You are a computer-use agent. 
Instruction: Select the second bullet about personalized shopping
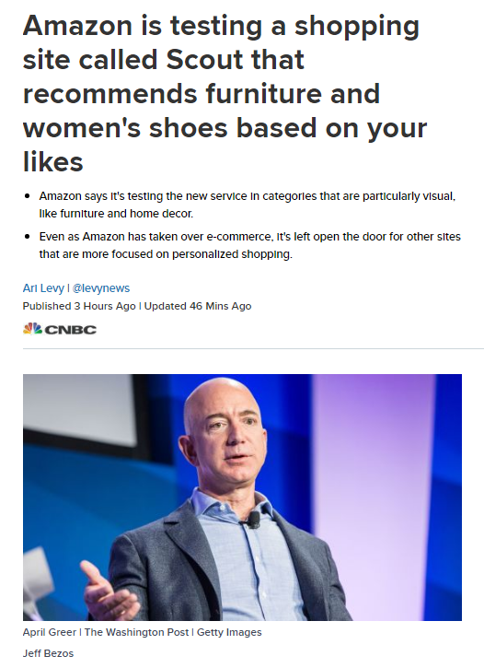(249, 245)
